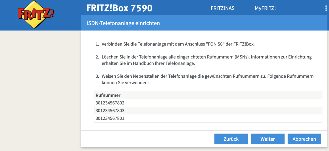Click the ISDN-Telefonanlage einrichten heading
This screenshot has height=151, width=329.
click(123, 23)
